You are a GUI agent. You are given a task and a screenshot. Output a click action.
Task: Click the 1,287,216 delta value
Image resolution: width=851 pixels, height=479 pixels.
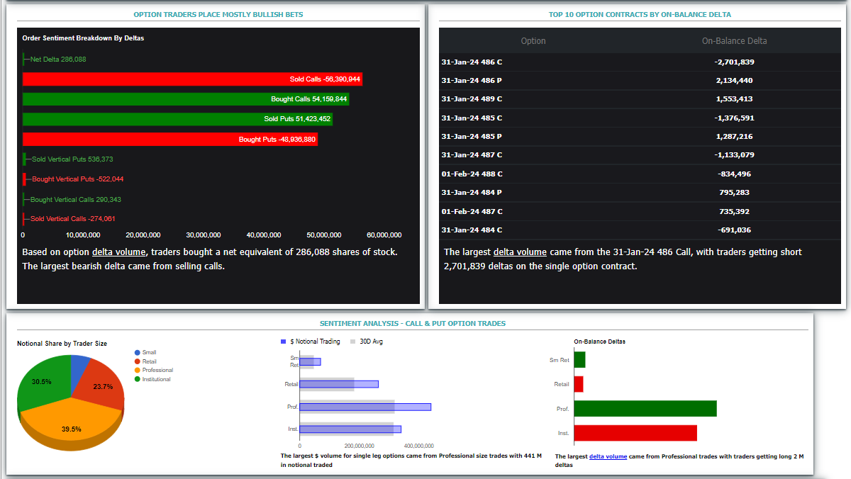(x=734, y=137)
